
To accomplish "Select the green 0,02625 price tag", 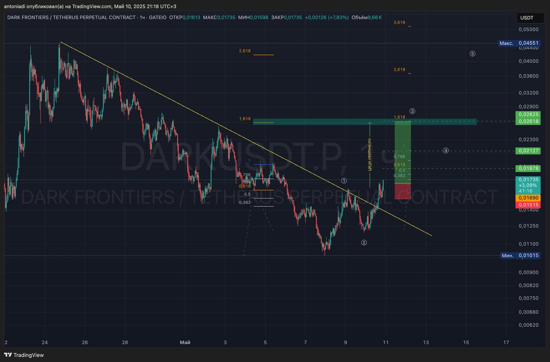I will (528, 114).
